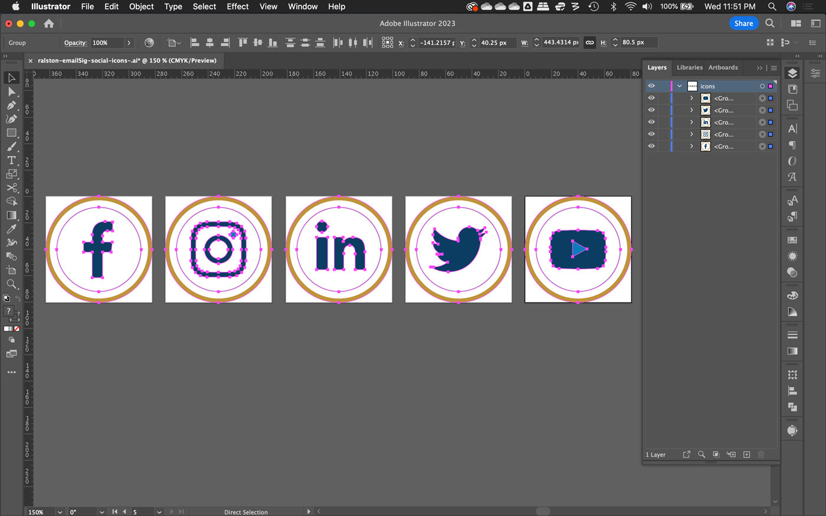This screenshot has width=826, height=516.
Task: Click target circle of Twitter group
Action: click(x=762, y=110)
